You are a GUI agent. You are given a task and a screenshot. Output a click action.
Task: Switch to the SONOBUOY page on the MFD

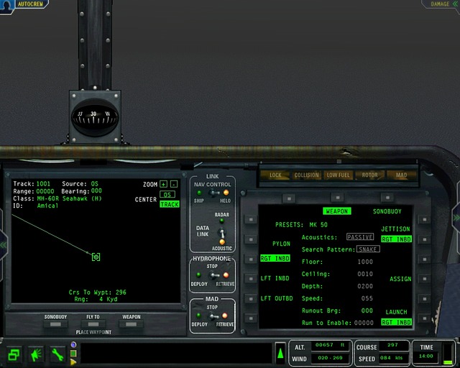(x=387, y=211)
